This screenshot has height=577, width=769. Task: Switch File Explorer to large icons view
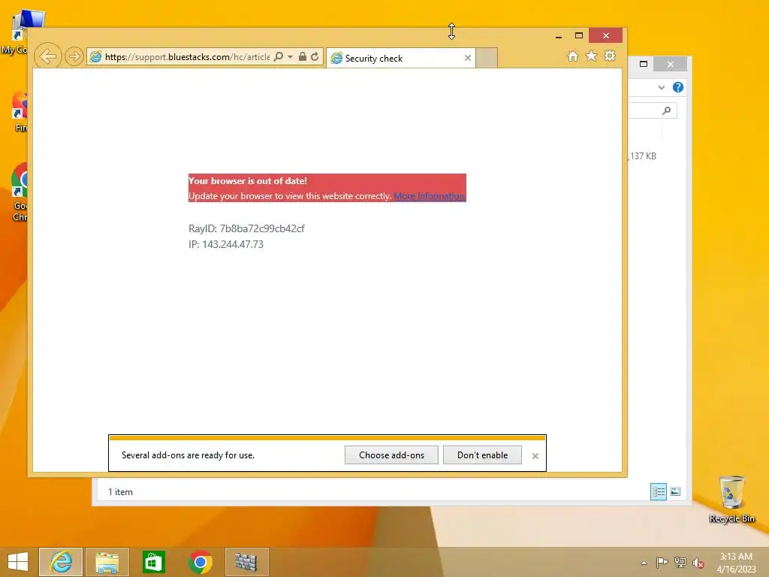click(675, 491)
